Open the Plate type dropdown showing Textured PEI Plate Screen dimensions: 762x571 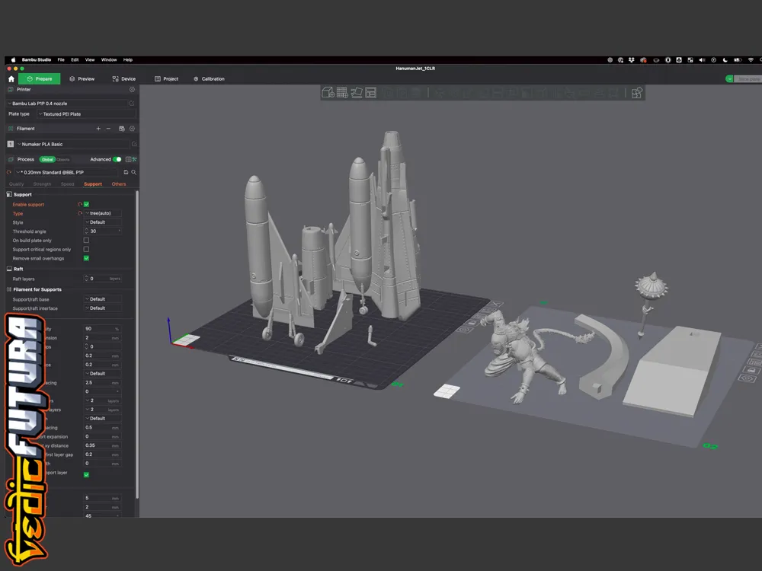click(x=87, y=114)
